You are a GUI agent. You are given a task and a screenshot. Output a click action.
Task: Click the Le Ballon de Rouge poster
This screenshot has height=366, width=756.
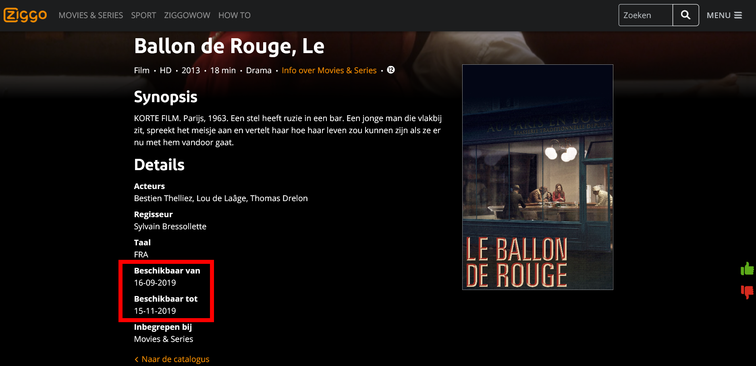[x=538, y=177]
